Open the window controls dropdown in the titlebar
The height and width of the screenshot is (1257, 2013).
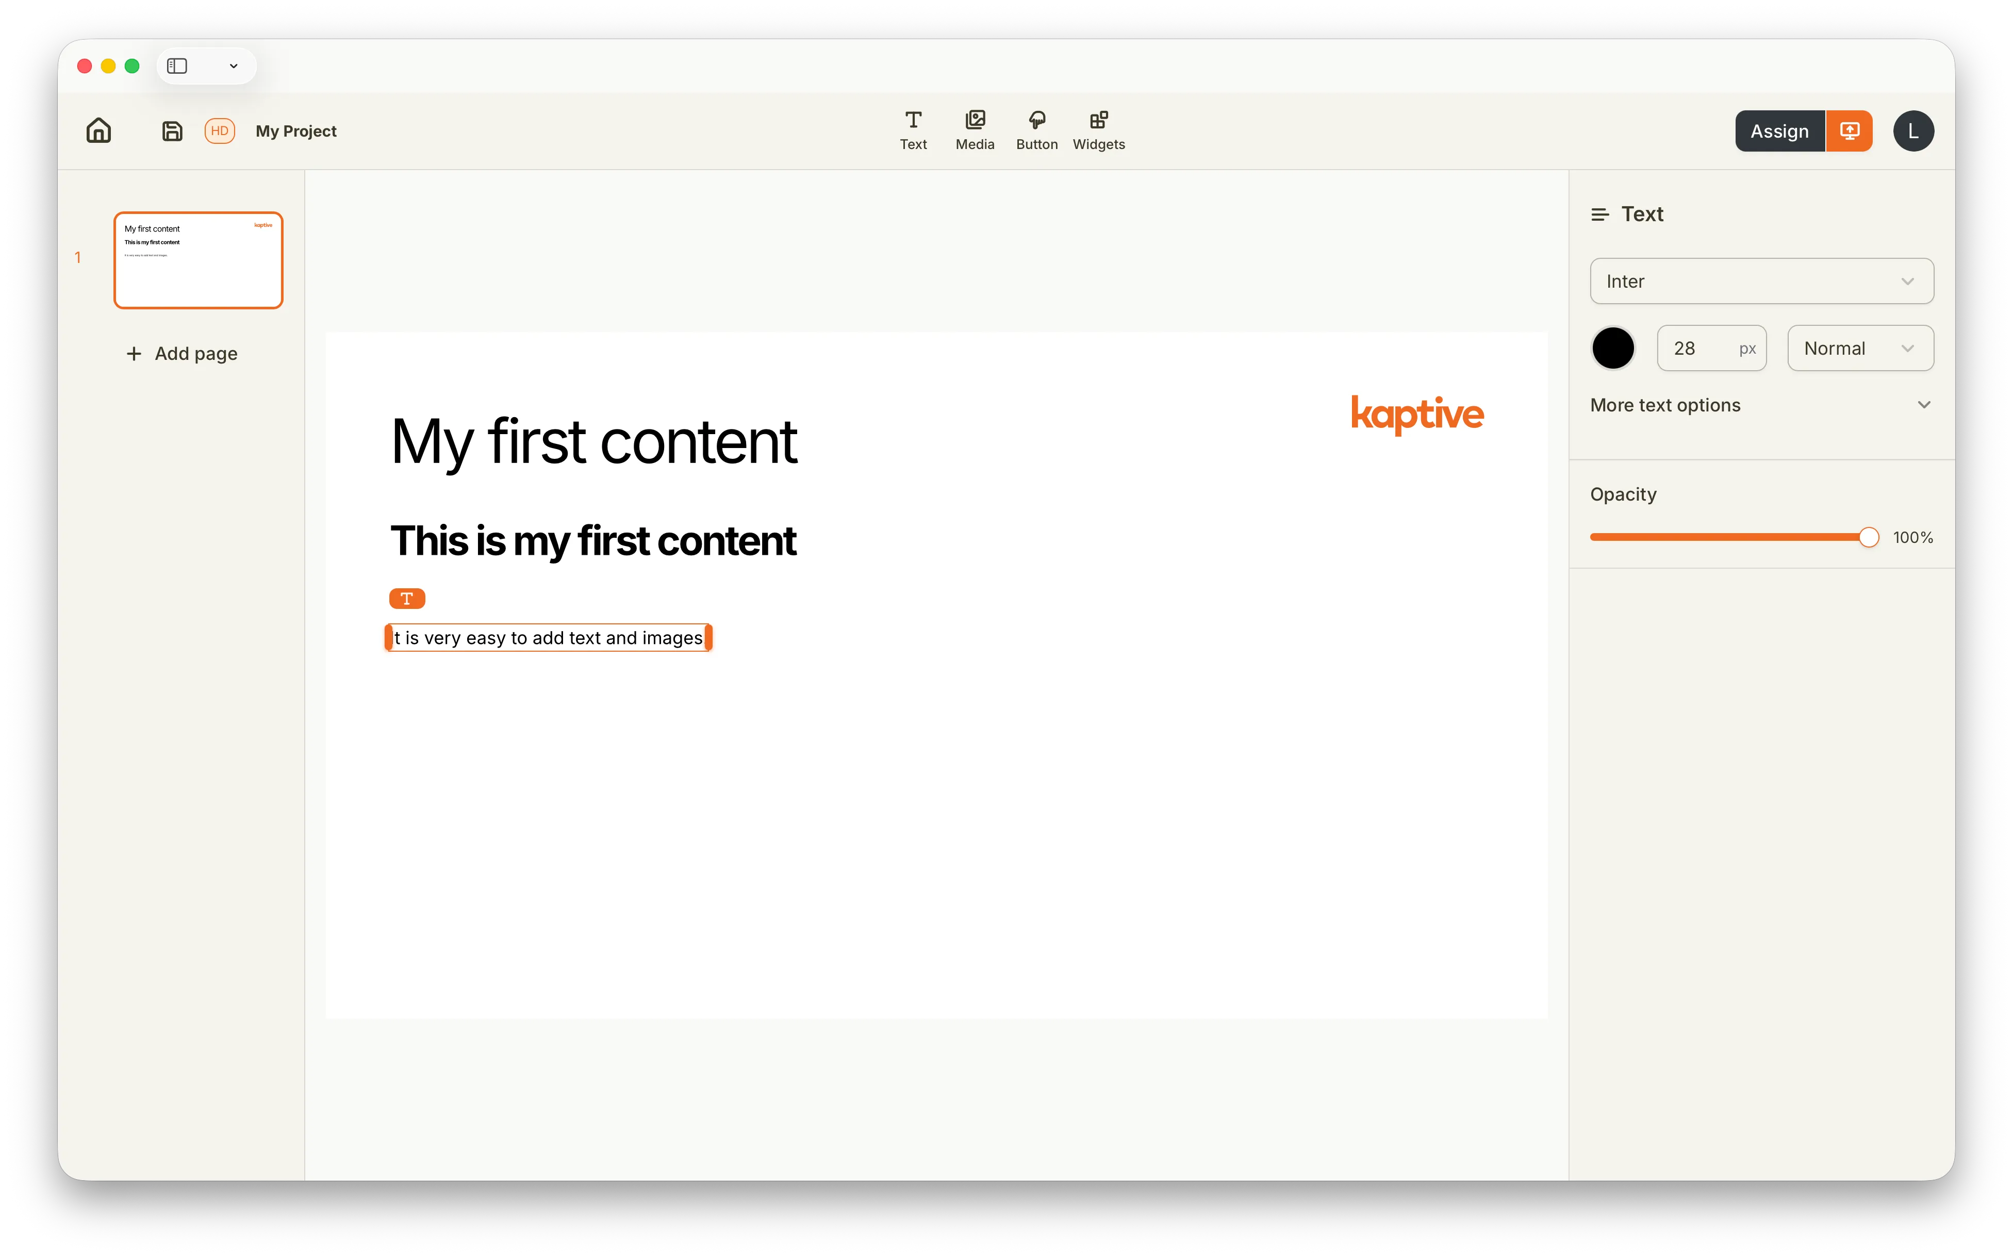pos(233,65)
